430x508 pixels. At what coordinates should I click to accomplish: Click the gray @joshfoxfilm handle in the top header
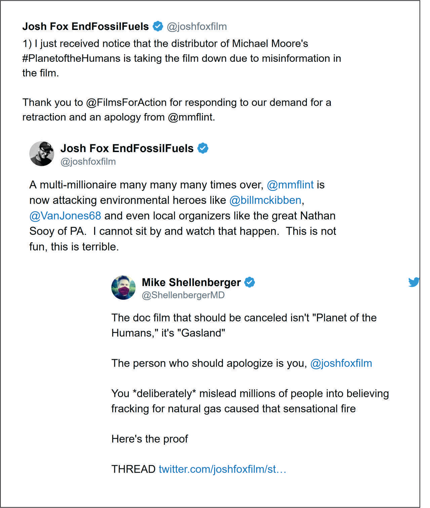[197, 27]
